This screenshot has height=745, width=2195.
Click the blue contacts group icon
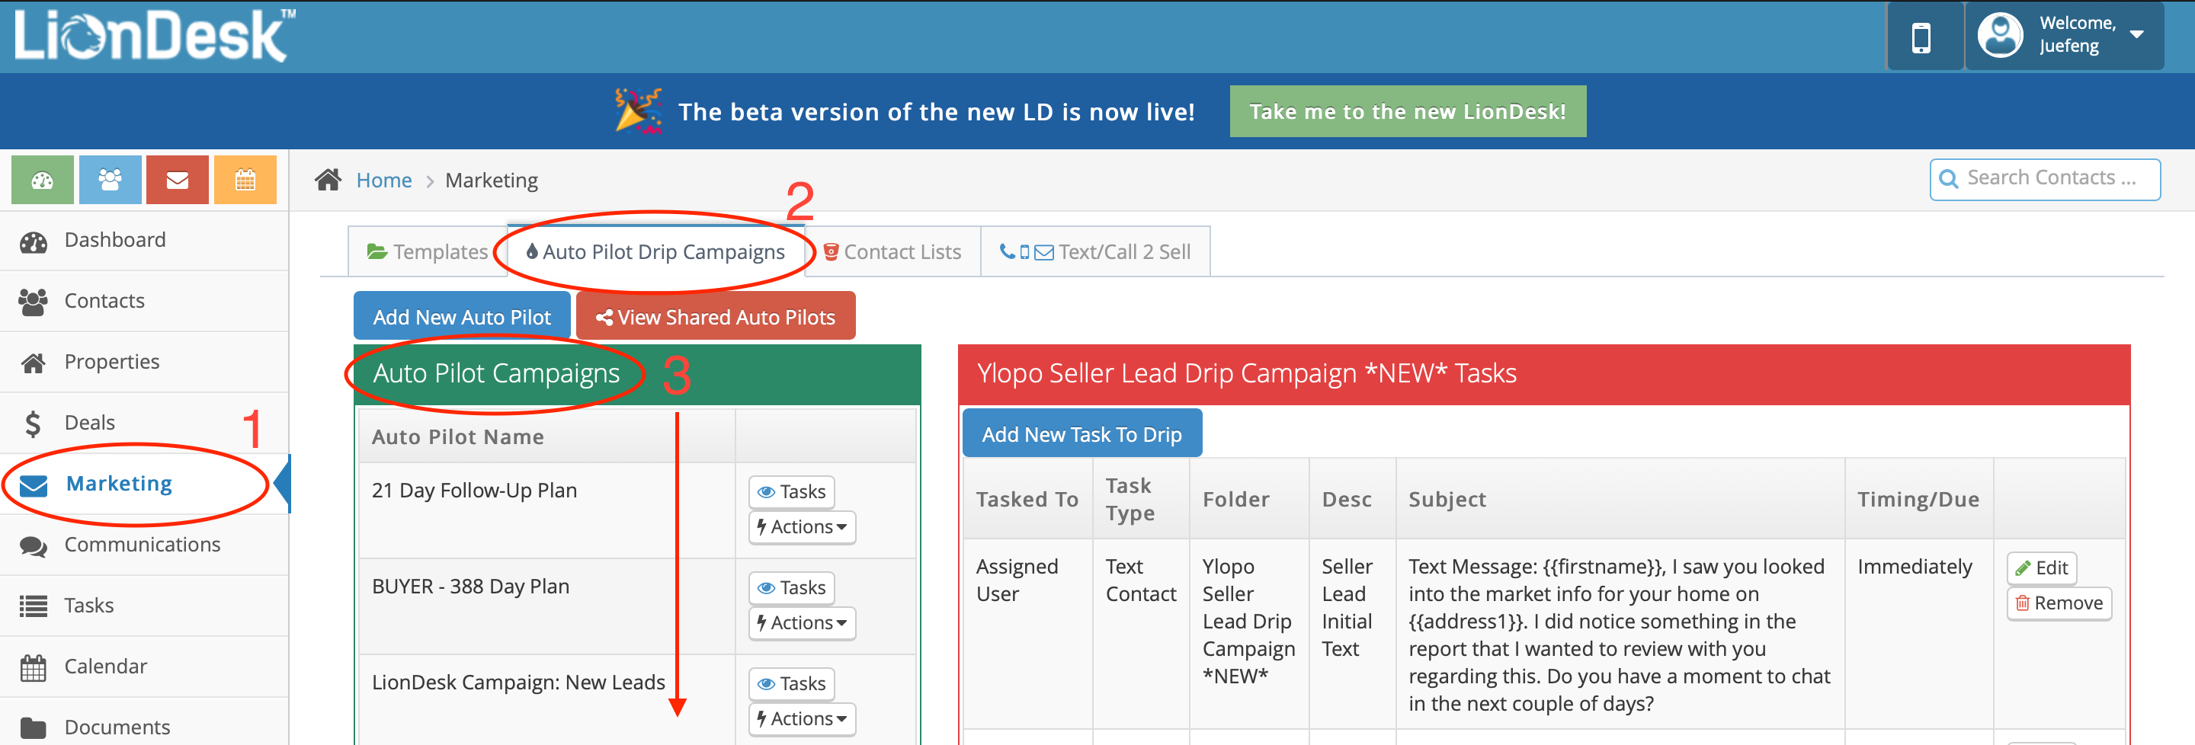(110, 180)
